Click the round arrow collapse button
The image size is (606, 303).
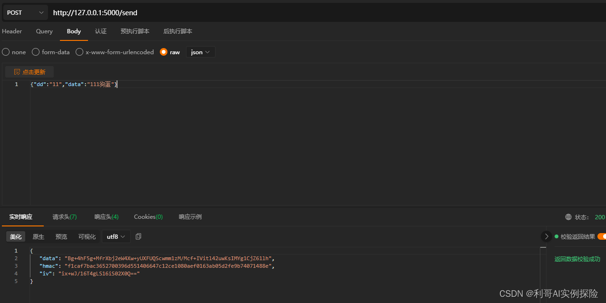[547, 236]
